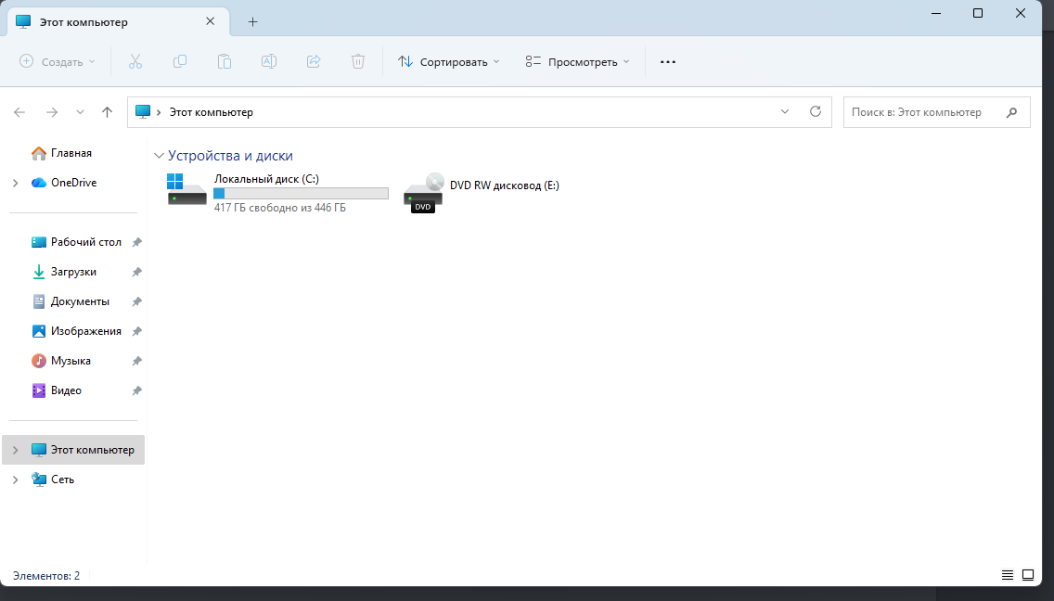Open the three-dots more options menu
The image size is (1054, 601).
point(667,62)
